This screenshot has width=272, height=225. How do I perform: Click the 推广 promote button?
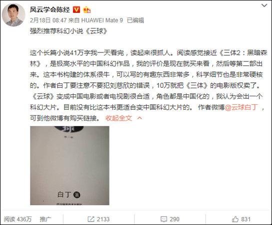point(45,219)
